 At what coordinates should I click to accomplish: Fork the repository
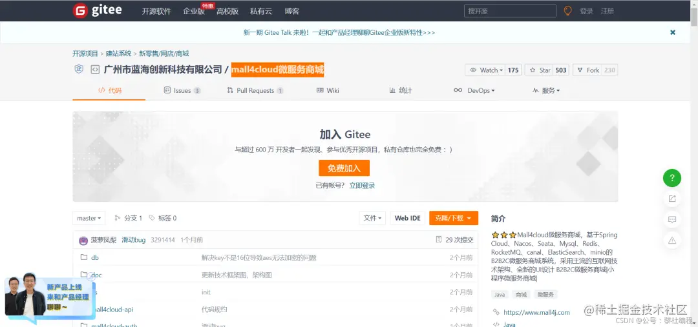587,70
